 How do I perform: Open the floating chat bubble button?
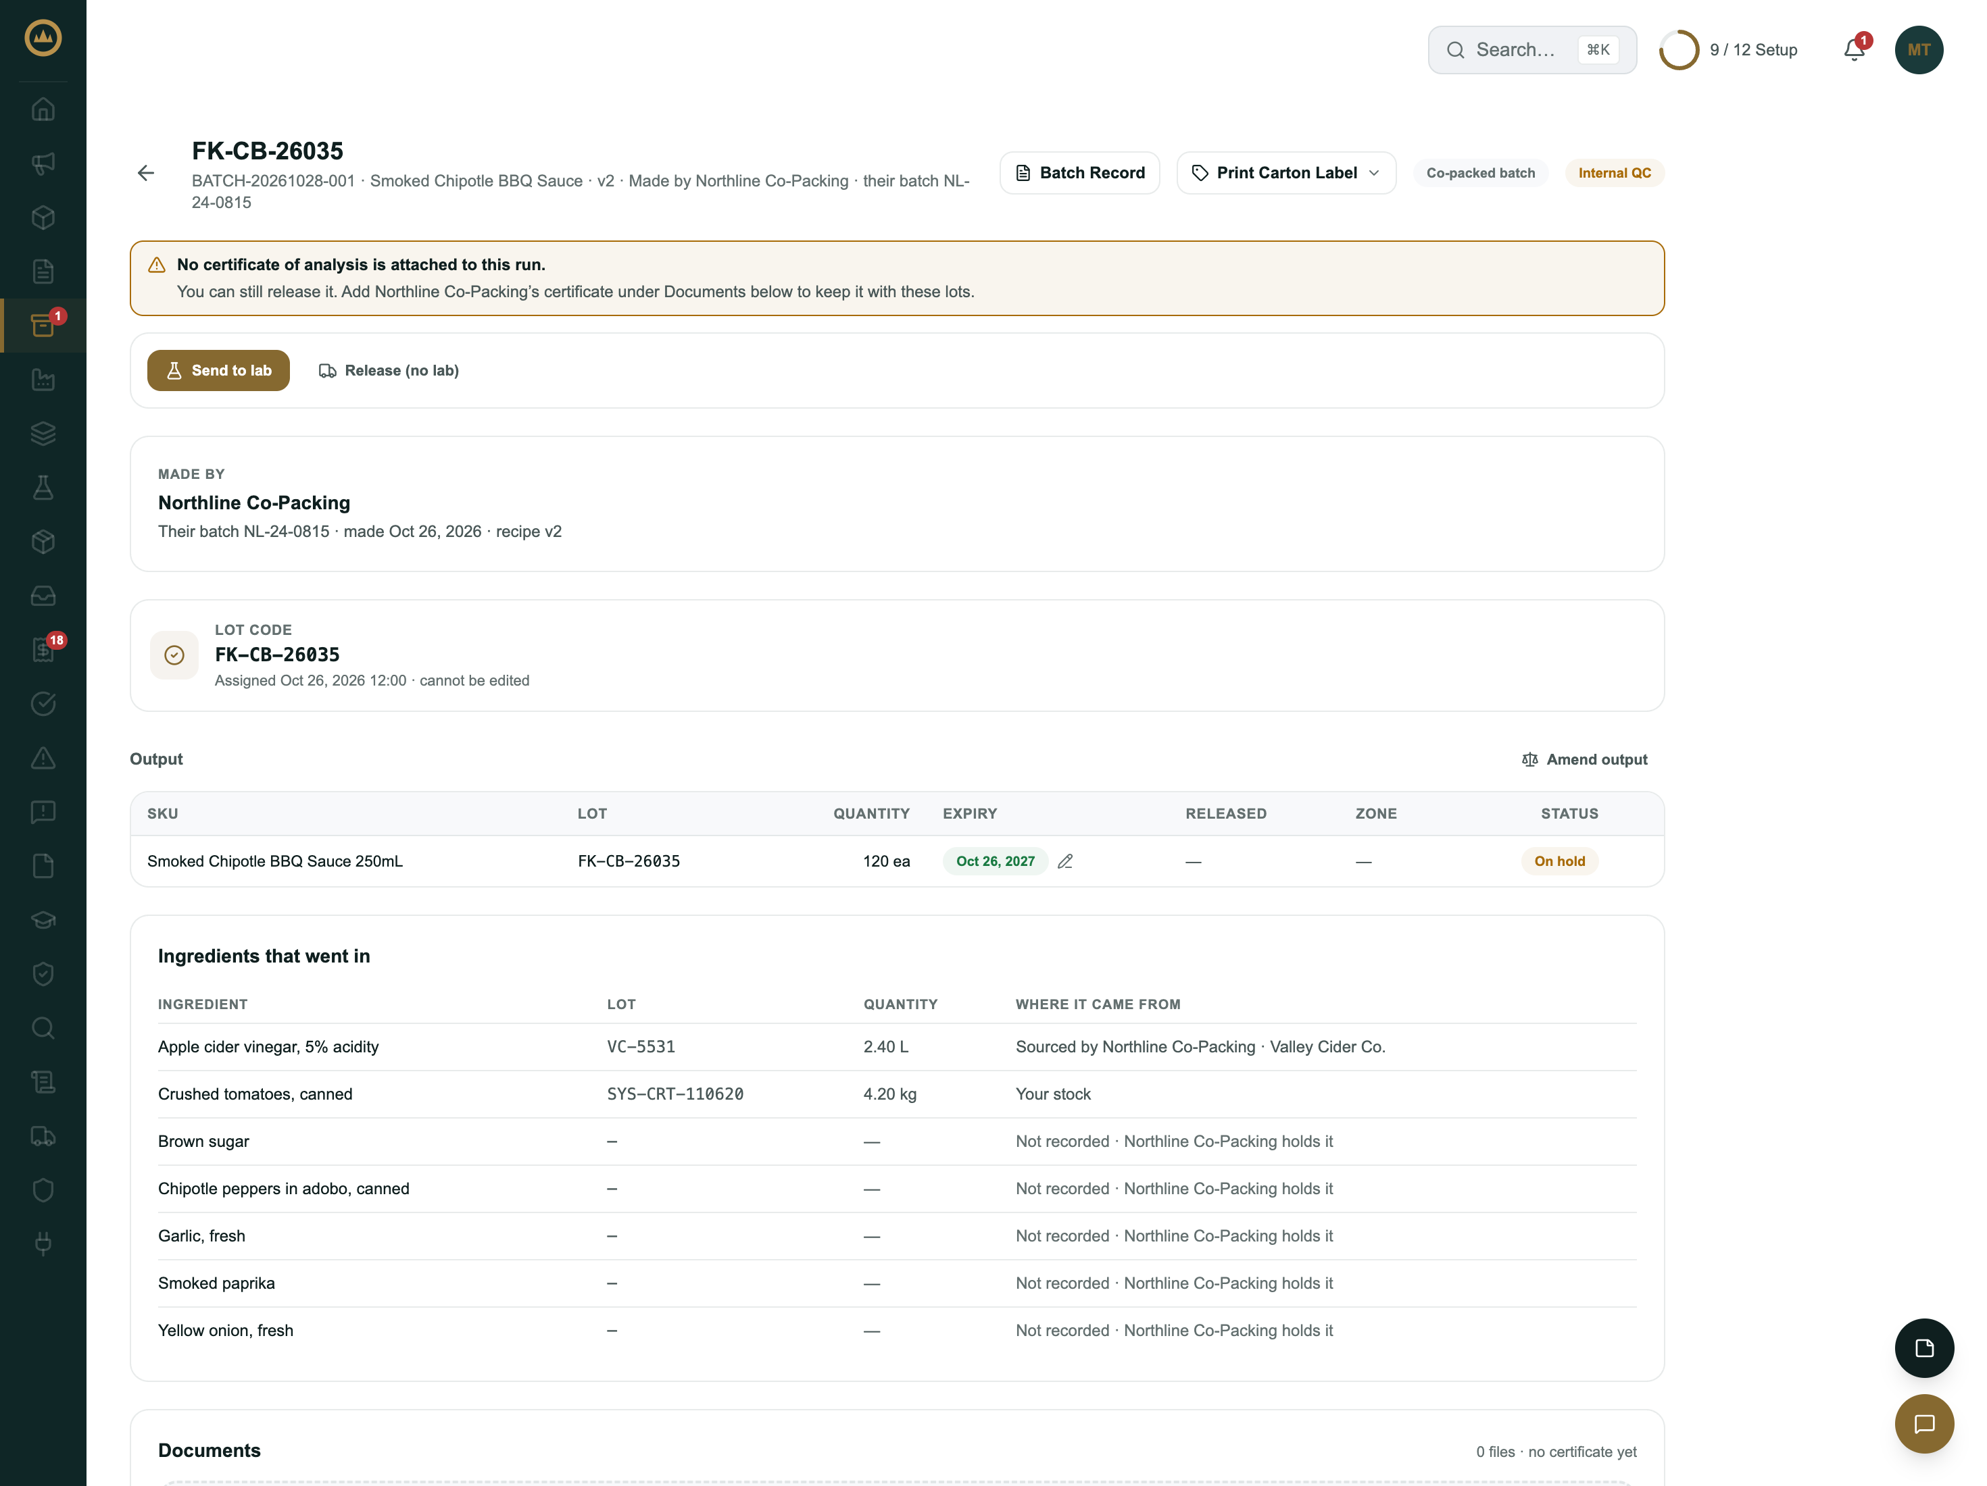1924,1424
